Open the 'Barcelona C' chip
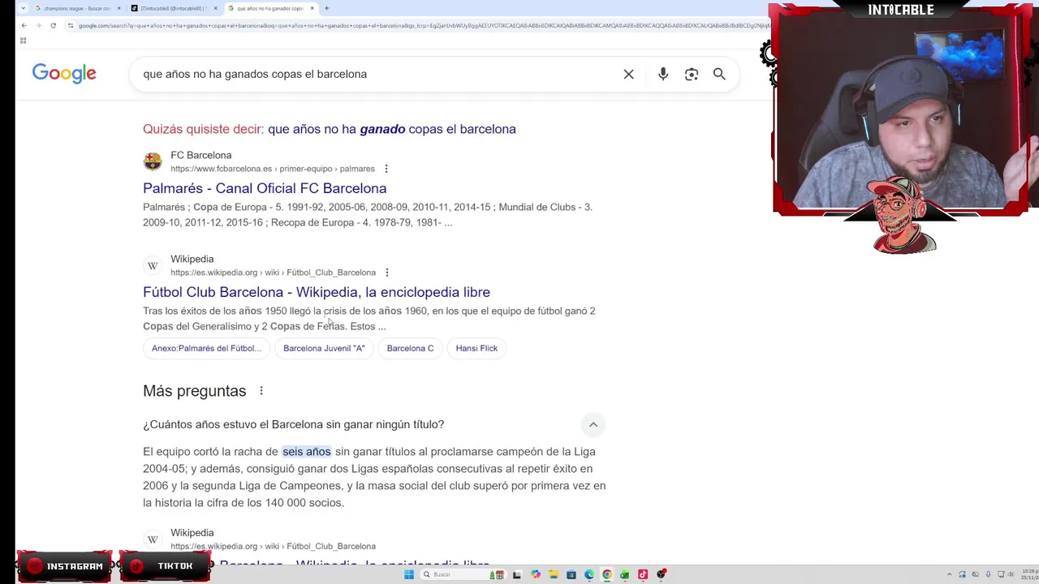Viewport: 1039px width, 584px height. (x=410, y=348)
